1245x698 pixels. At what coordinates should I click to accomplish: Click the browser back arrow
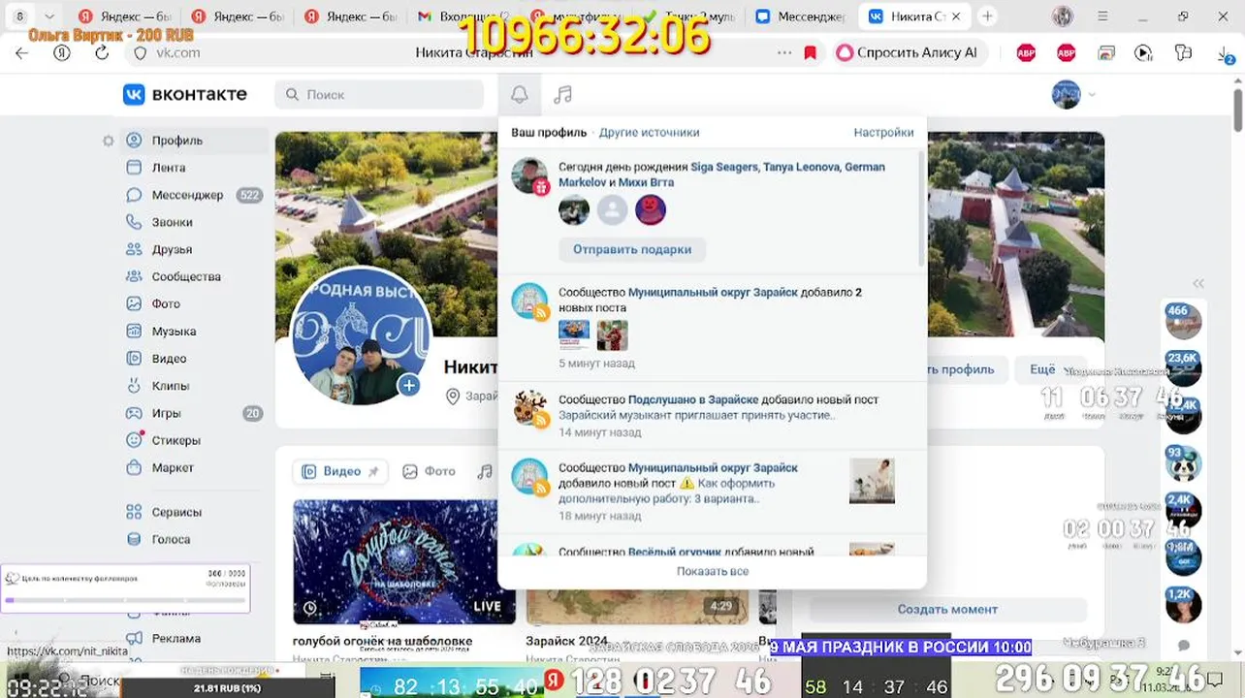pyautogui.click(x=21, y=53)
